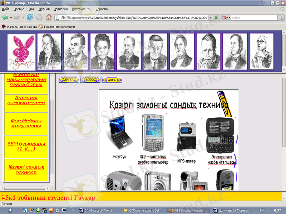Open the Фон Нейман қағидалары link

click(x=26, y=123)
